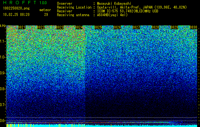Click the 0824 time marker
Image resolution: width=200 pixels, height=127 pixels.
click(x=79, y=27)
